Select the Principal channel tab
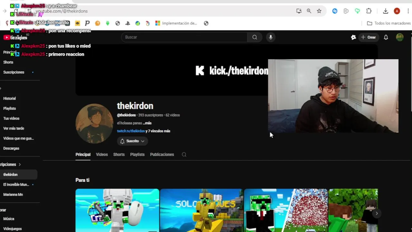Viewport: 412px width, 232px height. click(83, 154)
